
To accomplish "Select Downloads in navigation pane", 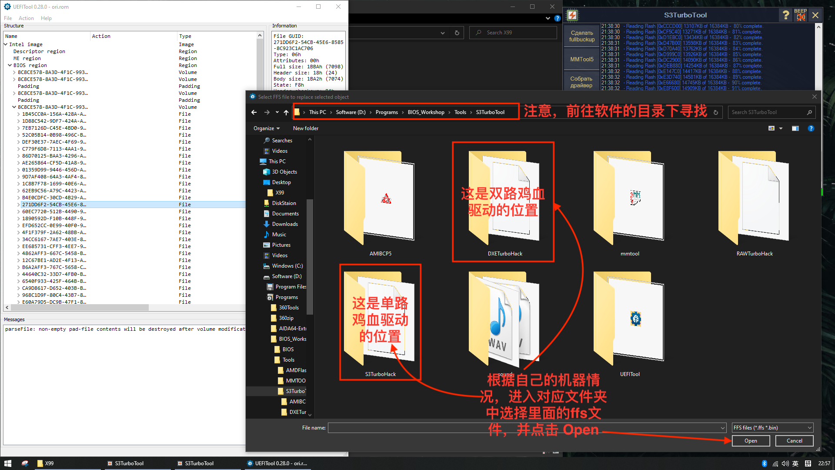I will 284,224.
